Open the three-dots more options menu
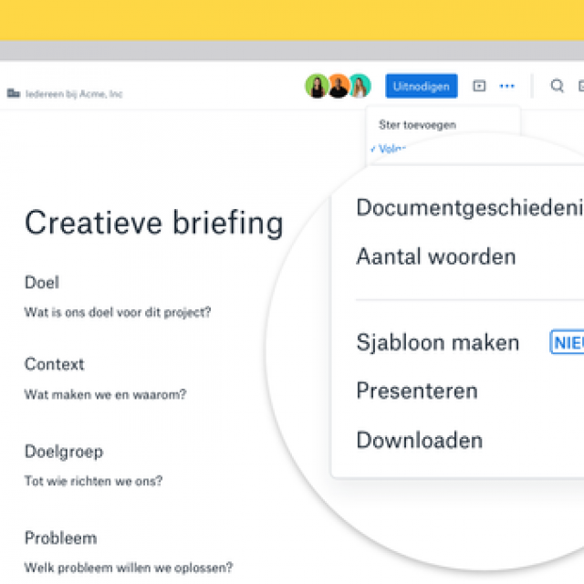This screenshot has height=584, width=584. pyautogui.click(x=506, y=87)
